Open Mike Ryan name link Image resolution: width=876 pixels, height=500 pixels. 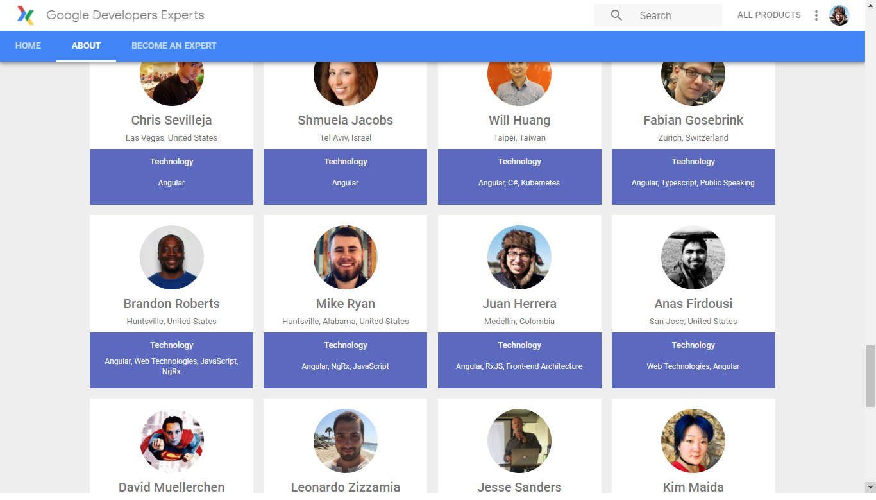[x=345, y=304]
